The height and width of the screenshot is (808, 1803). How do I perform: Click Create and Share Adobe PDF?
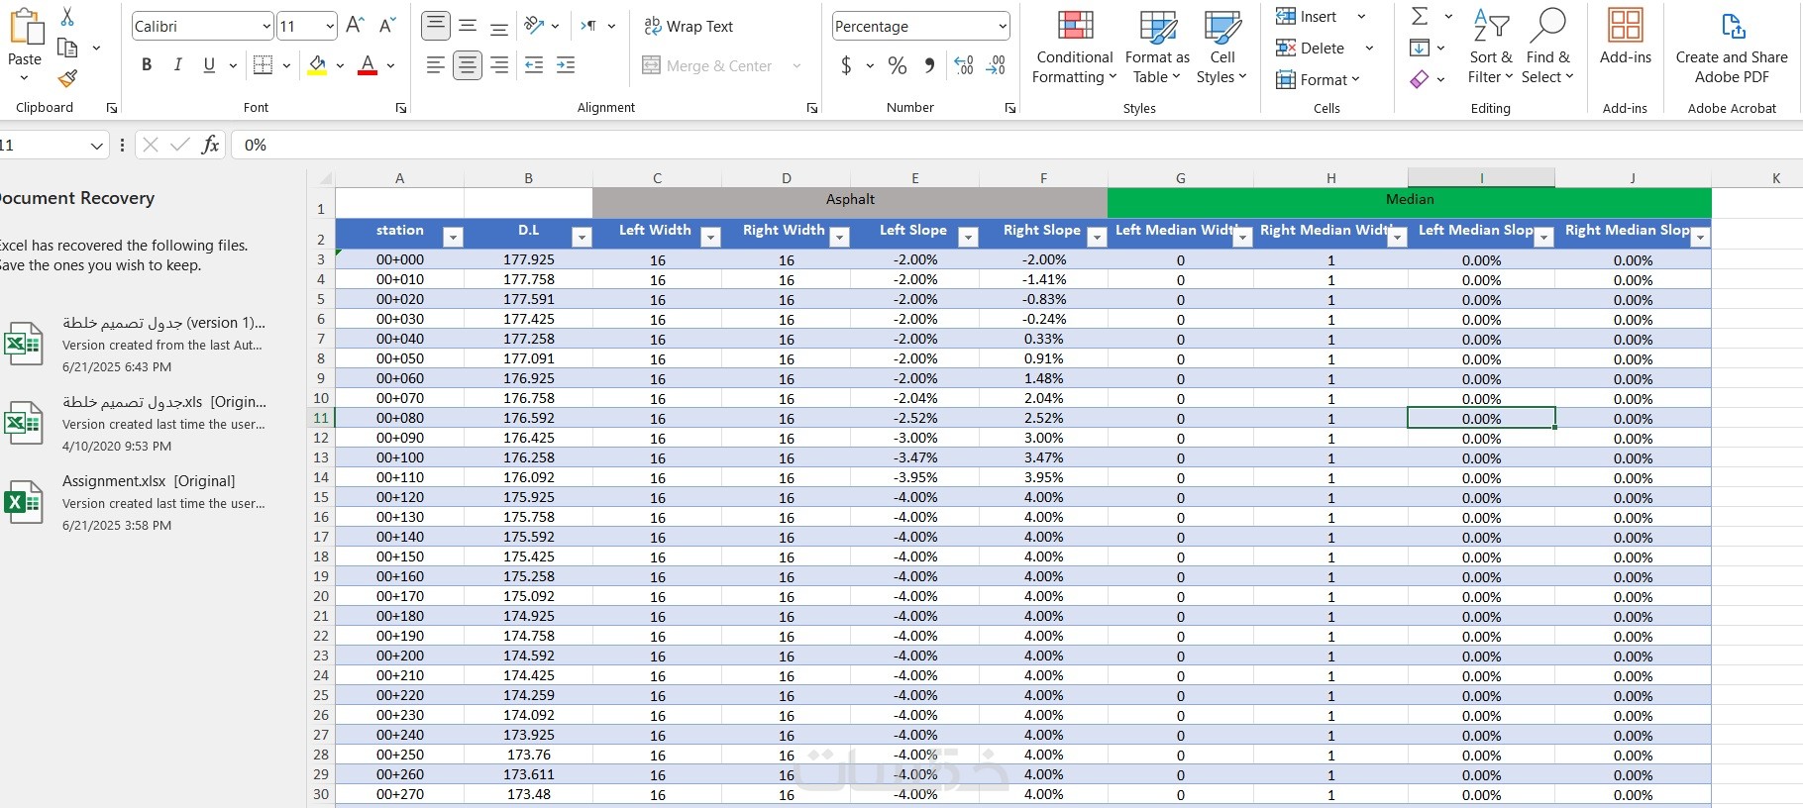coord(1732,47)
